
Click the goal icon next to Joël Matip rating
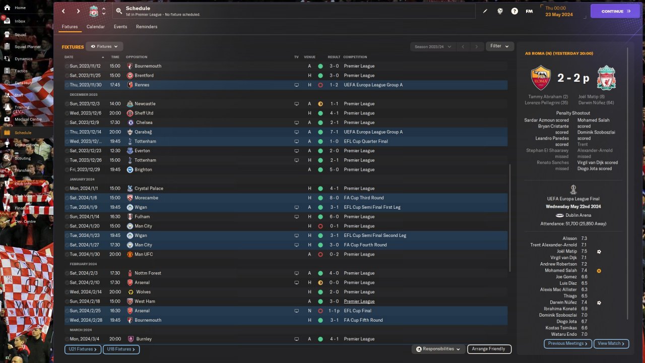tap(599, 252)
